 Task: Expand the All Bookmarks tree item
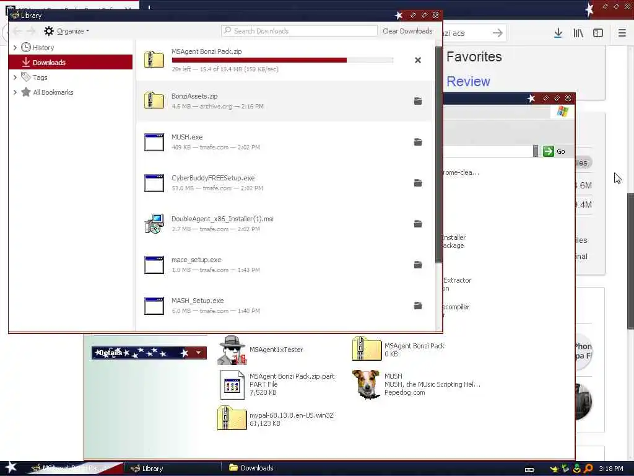click(x=15, y=92)
